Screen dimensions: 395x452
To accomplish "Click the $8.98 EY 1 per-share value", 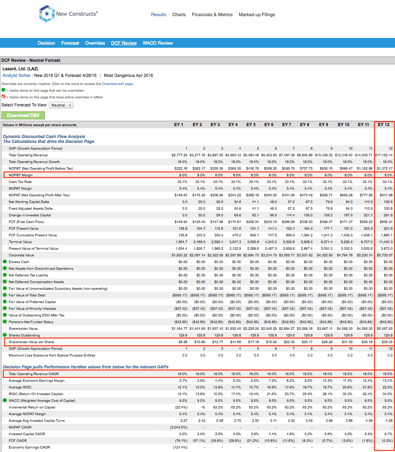I will pyautogui.click(x=183, y=342).
